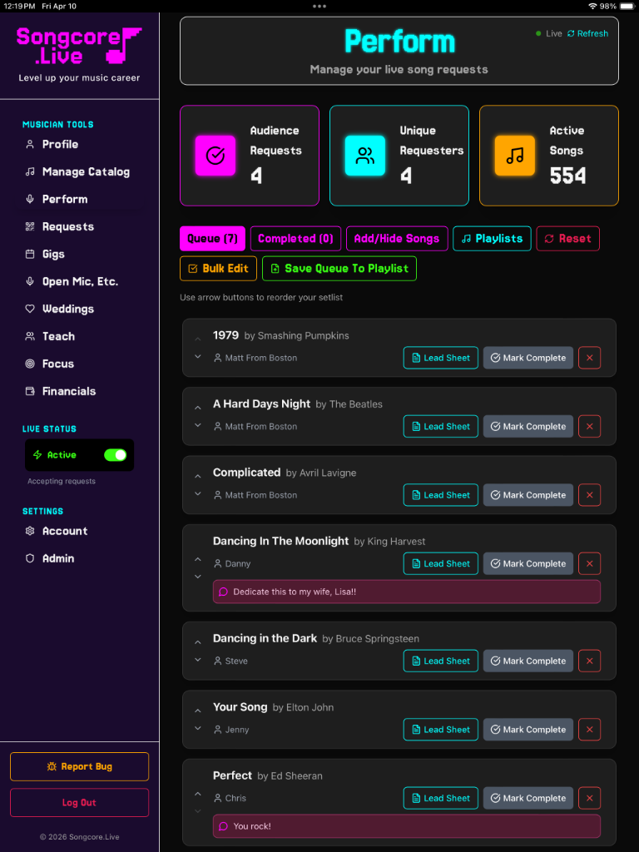
Task: Switch to the Completed (0) tab
Action: [x=295, y=239]
